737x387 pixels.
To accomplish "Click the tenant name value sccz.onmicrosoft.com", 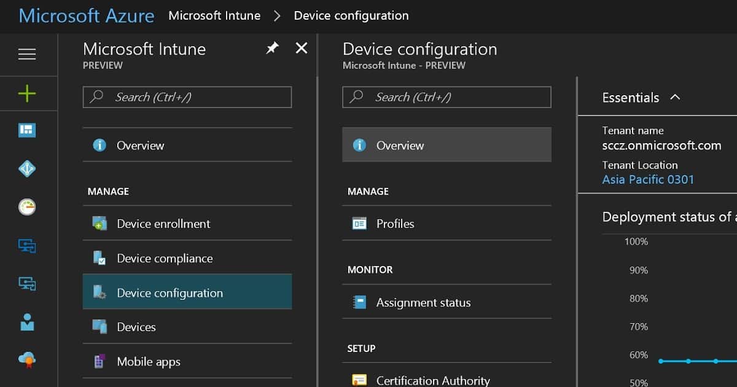I will point(661,145).
